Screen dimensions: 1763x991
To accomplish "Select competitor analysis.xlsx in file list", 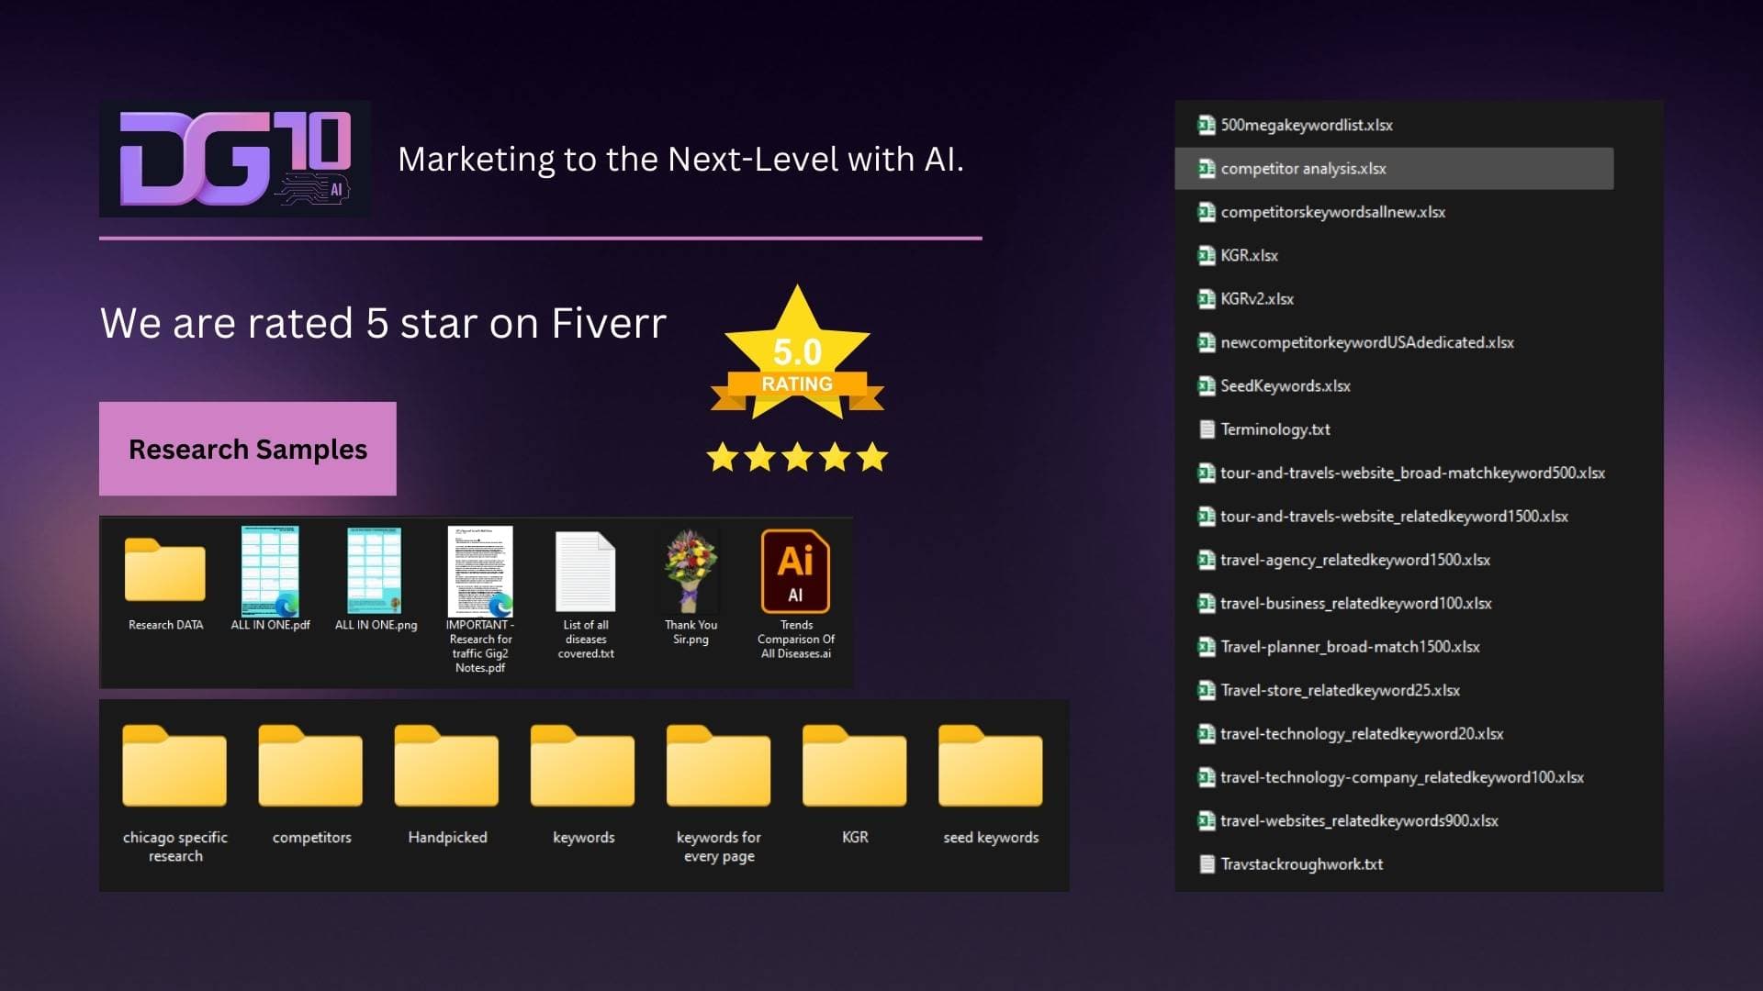I will click(x=1303, y=169).
